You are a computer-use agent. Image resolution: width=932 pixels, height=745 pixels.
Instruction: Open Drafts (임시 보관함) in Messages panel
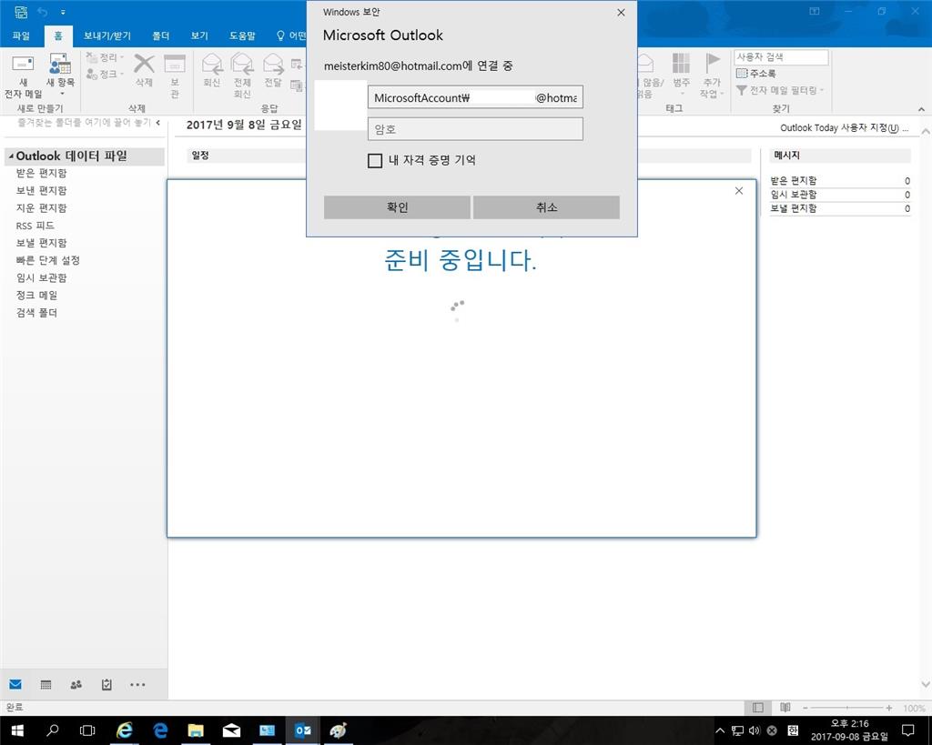tap(794, 195)
